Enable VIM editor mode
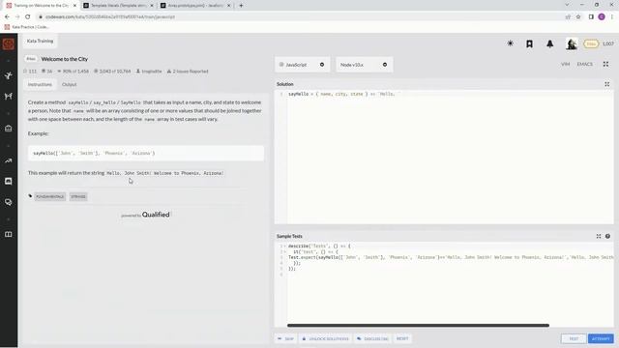 click(565, 64)
